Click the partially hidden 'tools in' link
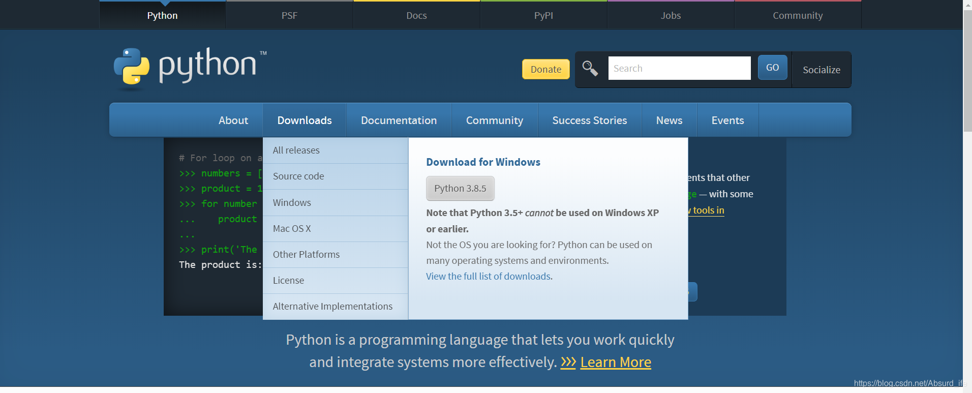The height and width of the screenshot is (393, 972). click(706, 210)
